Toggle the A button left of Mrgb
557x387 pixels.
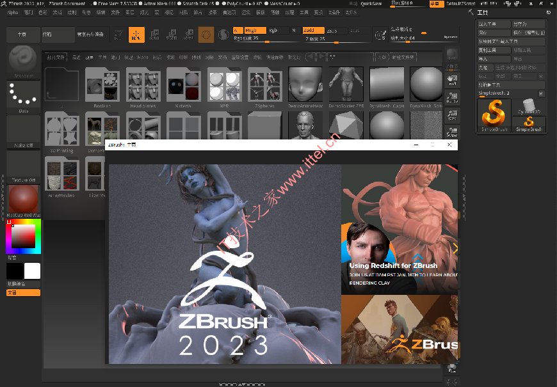(x=238, y=31)
